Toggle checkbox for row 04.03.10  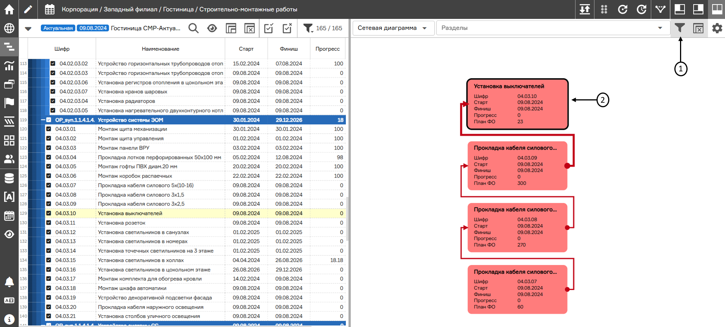point(48,213)
